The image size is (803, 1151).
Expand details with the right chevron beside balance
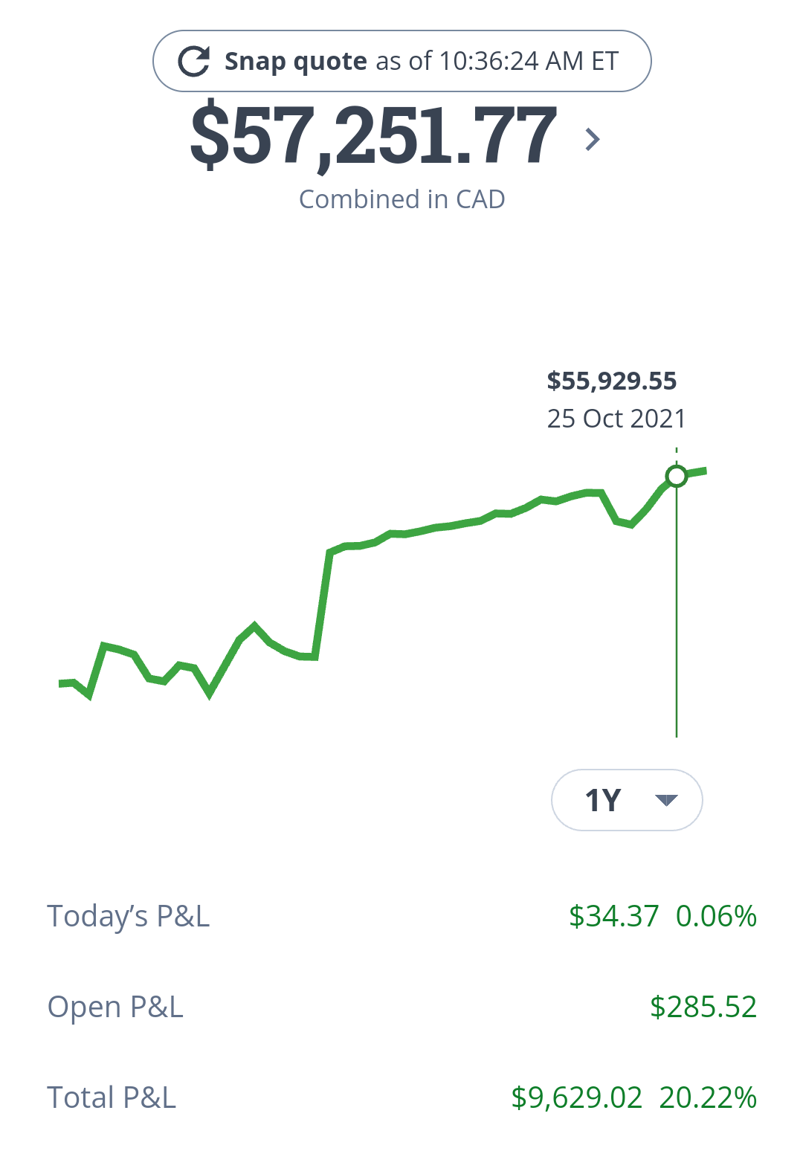pyautogui.click(x=593, y=139)
